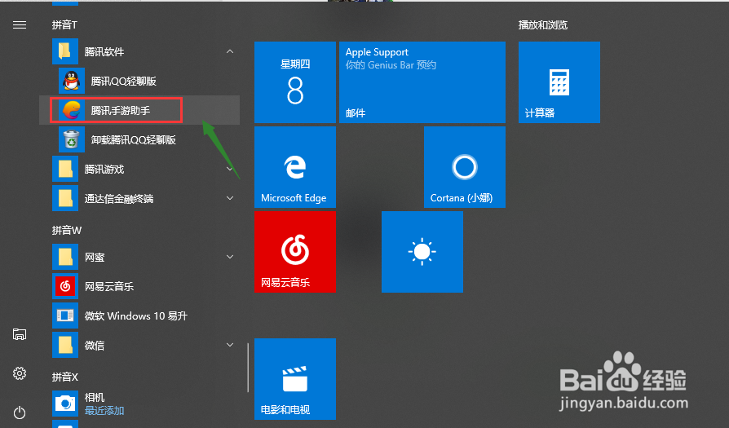Click the 微软 Windows 10 易升 icon
The image size is (729, 428).
coord(65,315)
